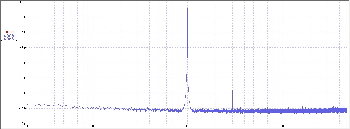Click the -120 dB axis label
The width and height of the screenshot is (350, 129).
22,93
